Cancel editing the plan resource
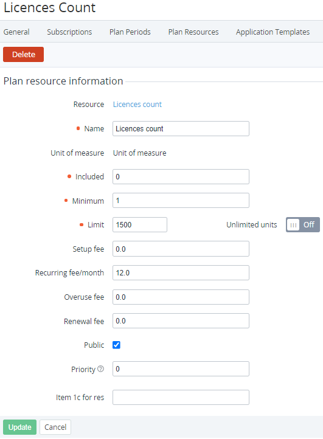The width and height of the screenshot is (323, 439). (x=55, y=427)
